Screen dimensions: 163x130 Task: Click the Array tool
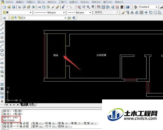tap(141, 12)
